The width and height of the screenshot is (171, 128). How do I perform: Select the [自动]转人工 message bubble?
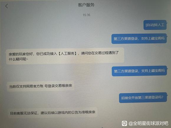(x=155, y=25)
